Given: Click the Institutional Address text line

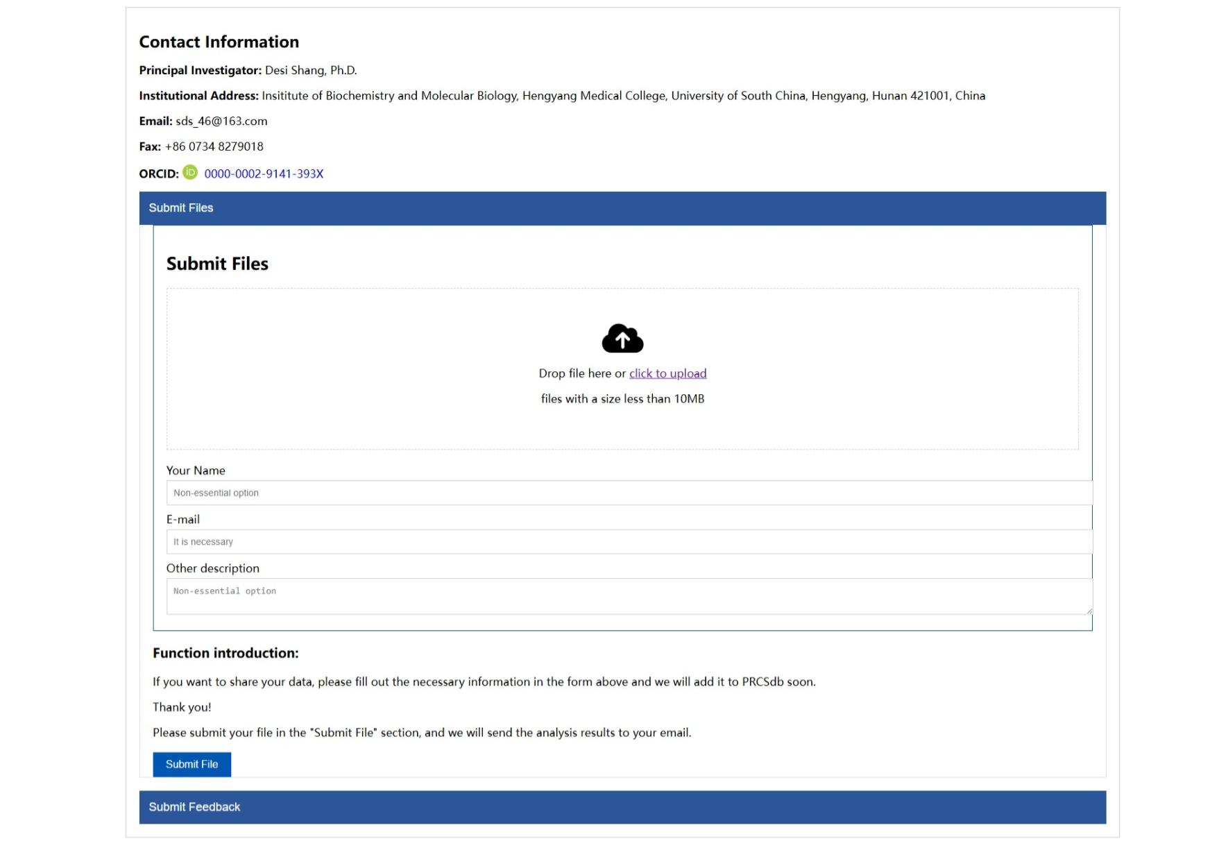Looking at the screenshot, I should click(622, 96).
